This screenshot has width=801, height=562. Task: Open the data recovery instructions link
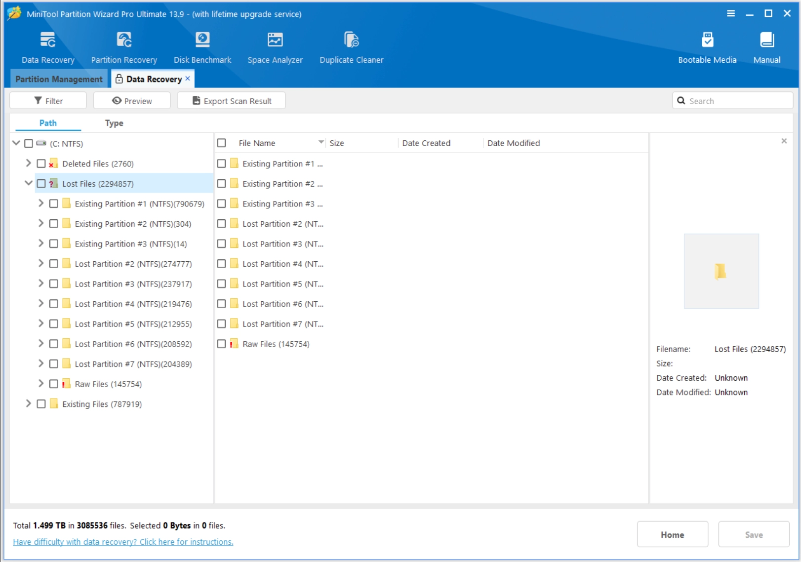[x=123, y=542]
